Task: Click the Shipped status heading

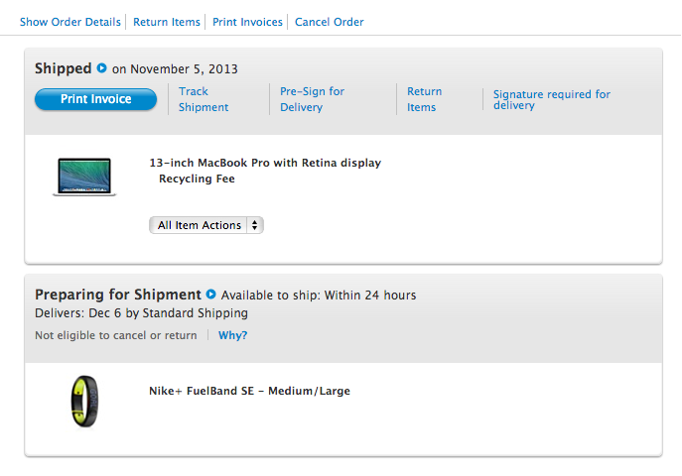Action: [x=64, y=68]
